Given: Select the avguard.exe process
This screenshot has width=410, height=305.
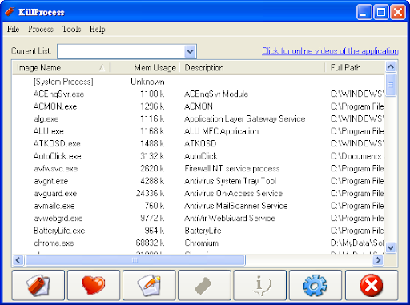Looking at the screenshot, I should pyautogui.click(x=199, y=193).
